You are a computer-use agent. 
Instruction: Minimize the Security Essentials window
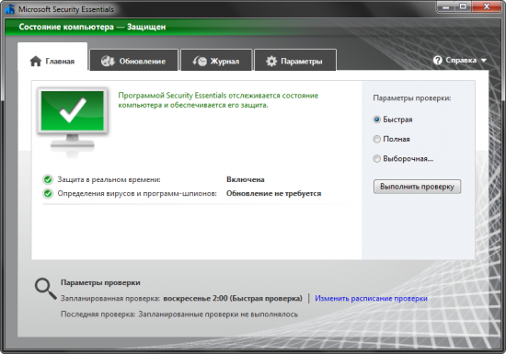(x=446, y=6)
